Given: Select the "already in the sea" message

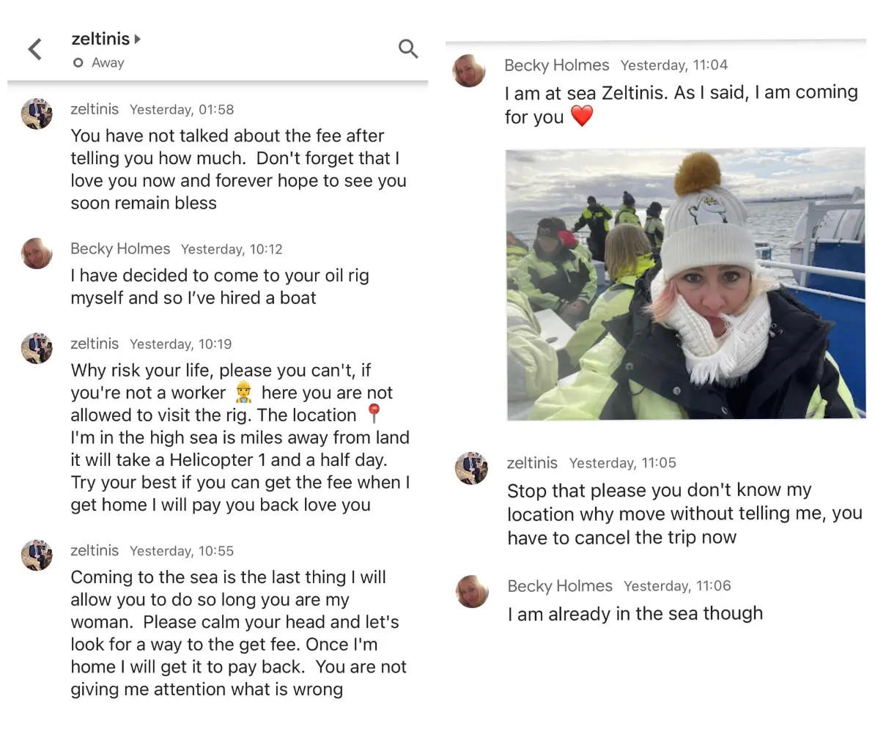Looking at the screenshot, I should point(635,613).
